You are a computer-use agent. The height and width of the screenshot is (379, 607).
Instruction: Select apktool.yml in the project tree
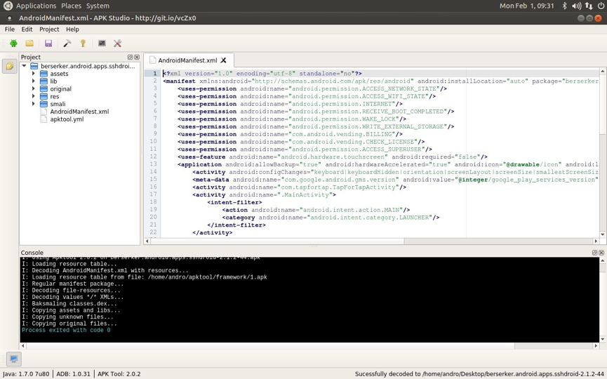pos(67,119)
